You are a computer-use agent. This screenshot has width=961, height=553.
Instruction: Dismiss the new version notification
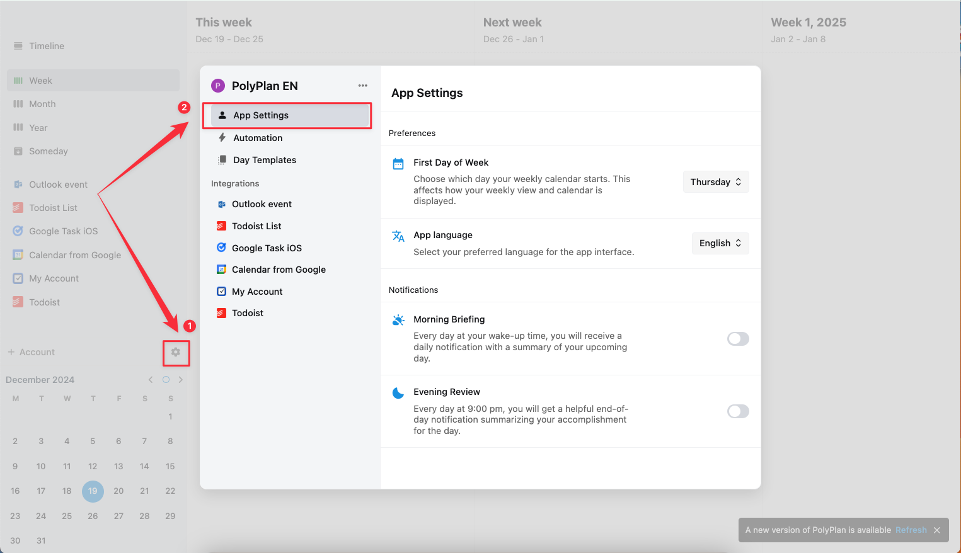tap(937, 530)
